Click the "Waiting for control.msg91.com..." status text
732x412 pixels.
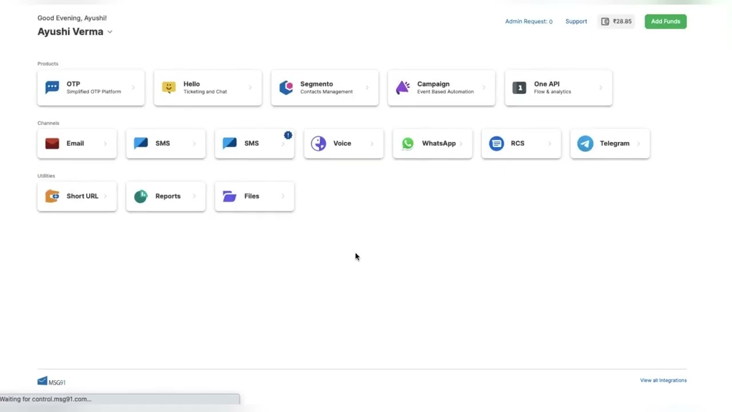46,399
